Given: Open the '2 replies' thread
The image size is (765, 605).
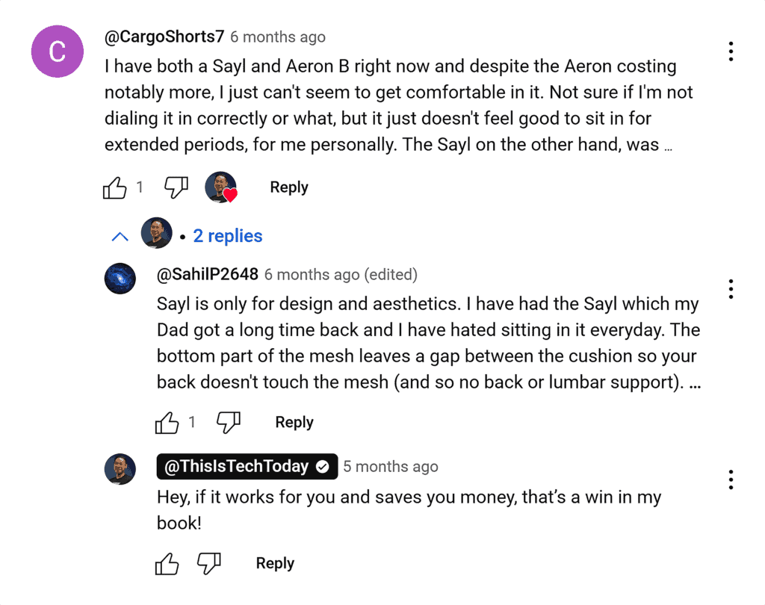Looking at the screenshot, I should coord(227,236).
